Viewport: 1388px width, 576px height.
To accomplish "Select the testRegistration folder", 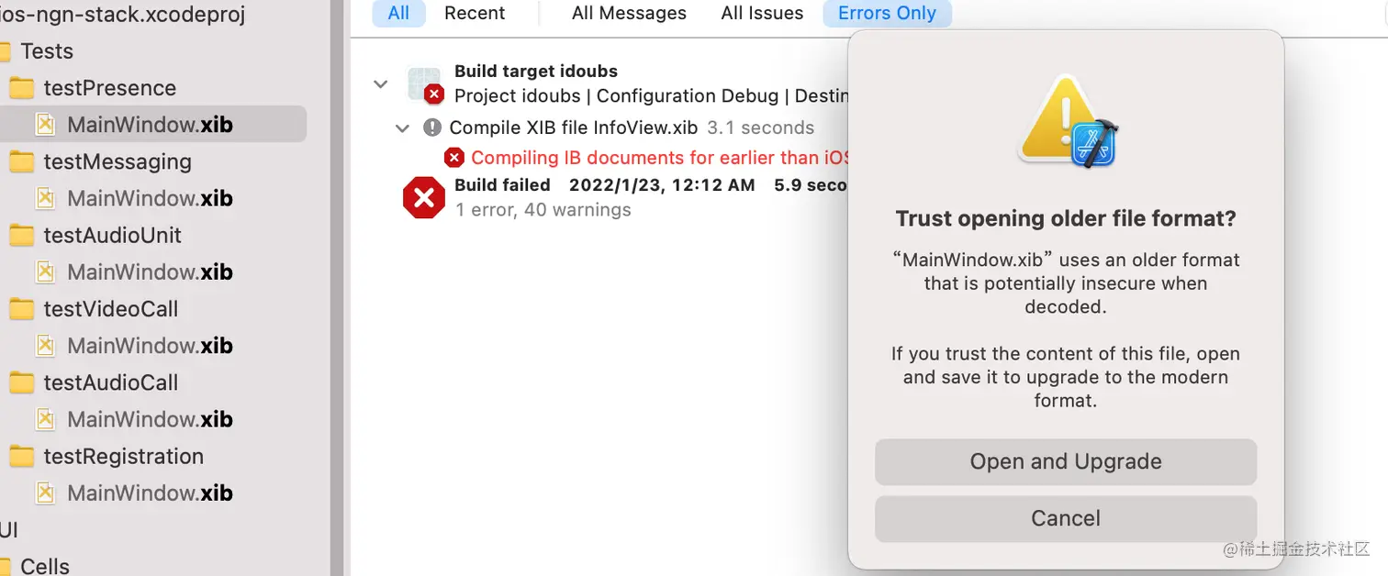I will (123, 456).
